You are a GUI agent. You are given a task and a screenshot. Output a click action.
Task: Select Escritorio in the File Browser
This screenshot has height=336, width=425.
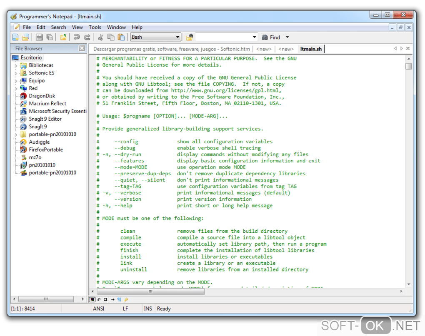click(31, 57)
